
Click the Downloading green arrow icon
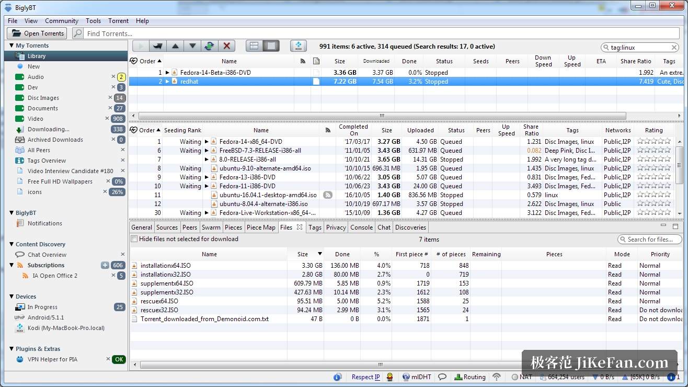tap(20, 129)
